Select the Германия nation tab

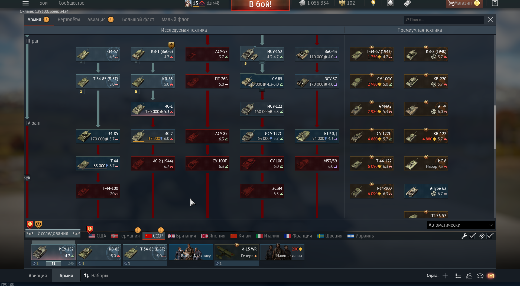coord(126,236)
